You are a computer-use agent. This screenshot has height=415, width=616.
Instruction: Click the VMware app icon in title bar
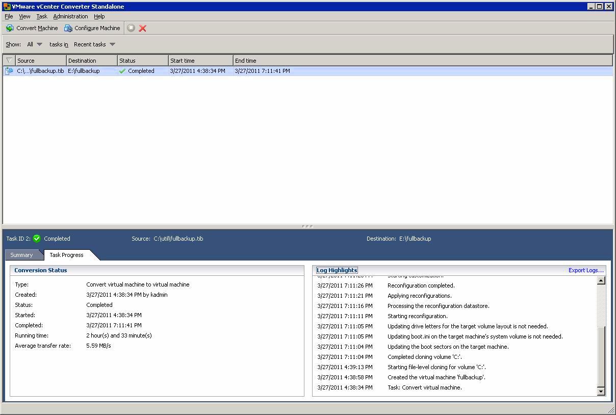7,7
